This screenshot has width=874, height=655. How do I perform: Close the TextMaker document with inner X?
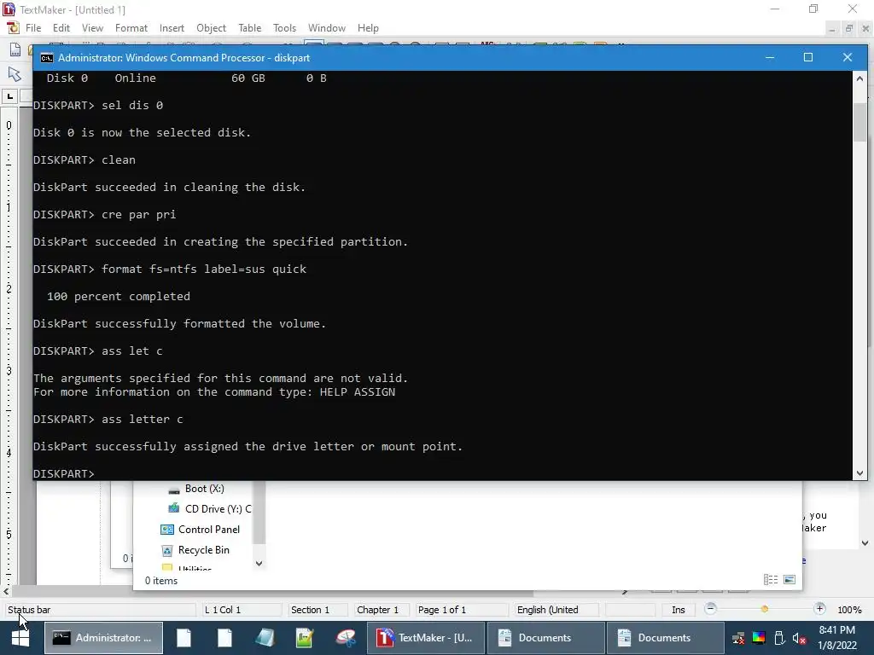click(x=865, y=28)
